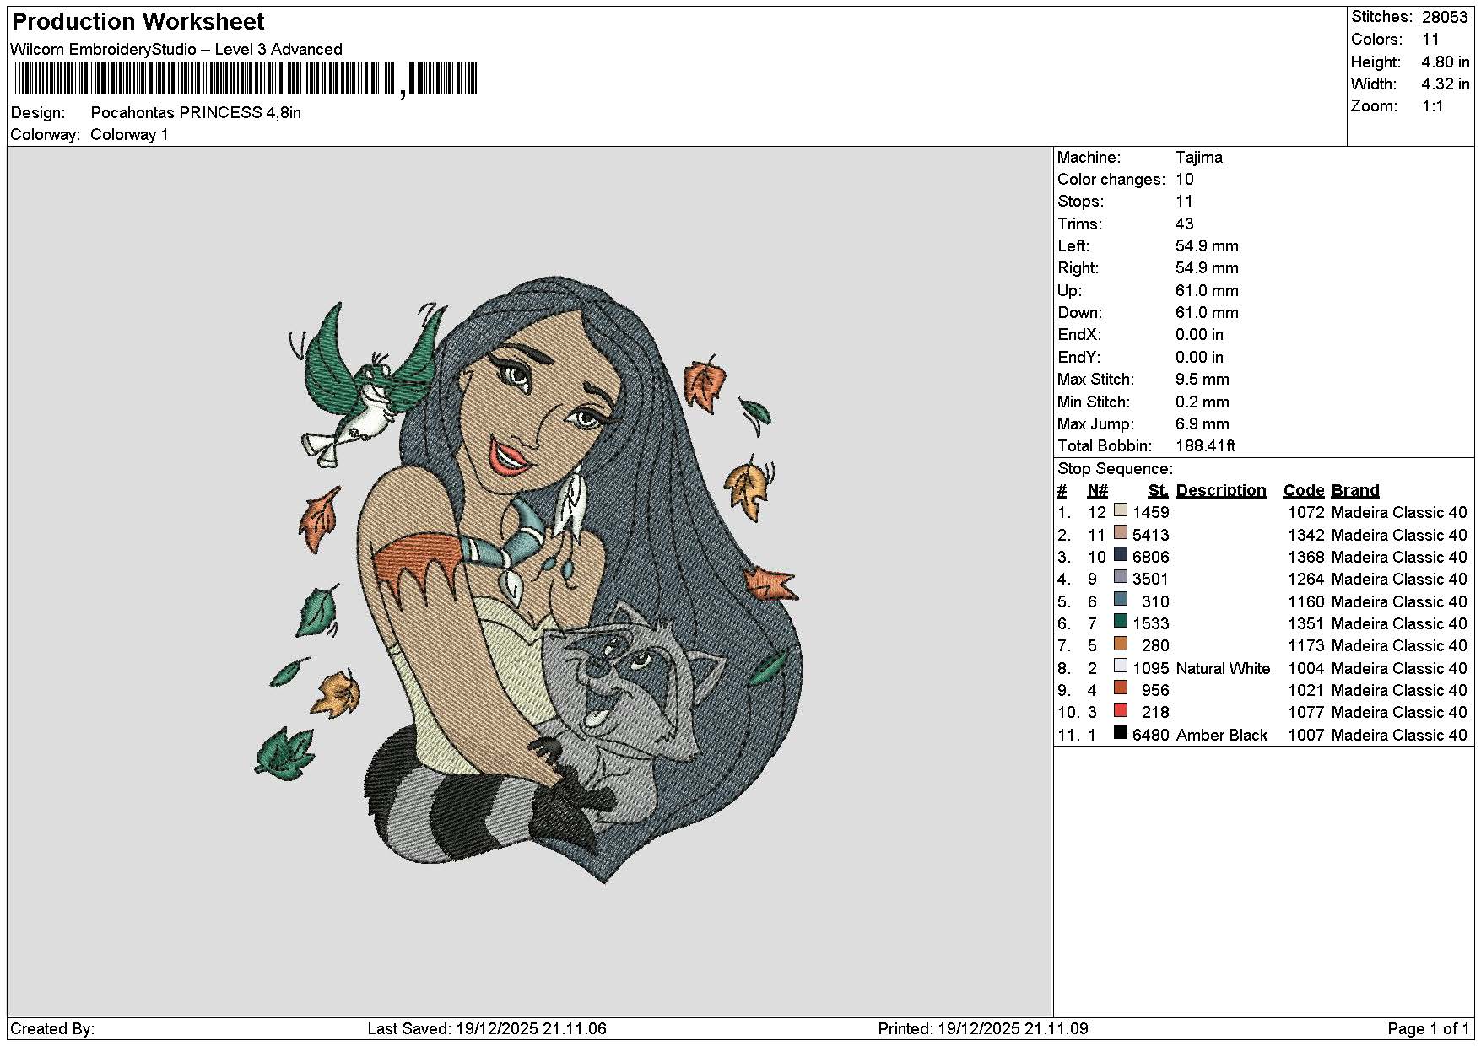Select thread code "1173"
Viewport: 1481px width, 1046px height.
[x=1306, y=646]
